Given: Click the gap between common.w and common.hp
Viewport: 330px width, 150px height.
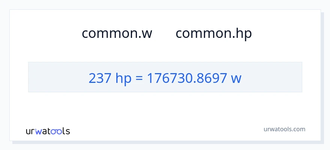Looking at the screenshot, I should pyautogui.click(x=164, y=33).
